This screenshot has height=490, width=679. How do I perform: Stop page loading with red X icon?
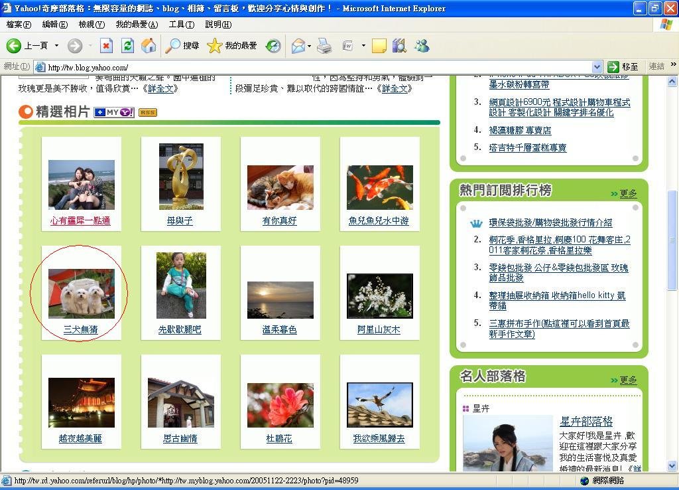tap(107, 46)
